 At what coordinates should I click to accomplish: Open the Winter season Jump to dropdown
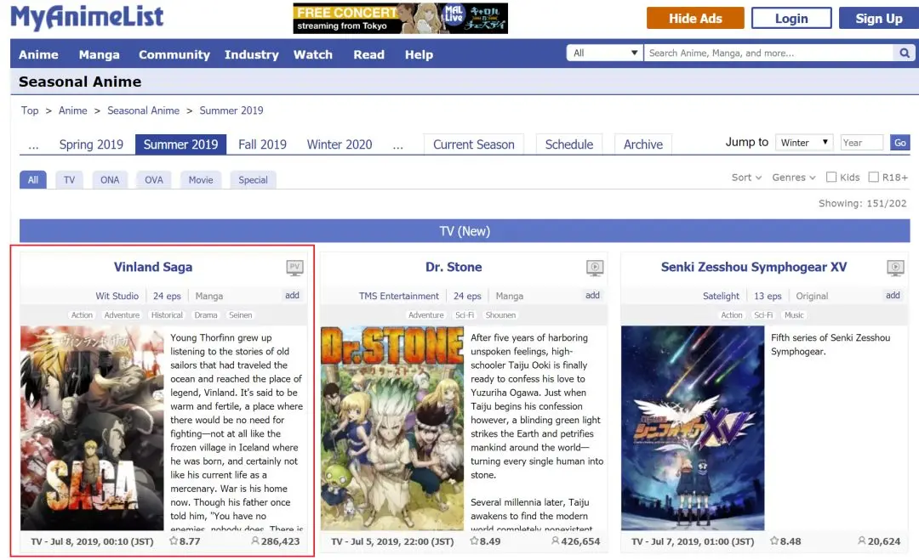tap(804, 142)
